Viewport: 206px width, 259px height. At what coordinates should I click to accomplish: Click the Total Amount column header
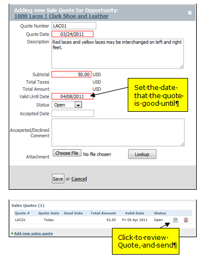pos(103,213)
